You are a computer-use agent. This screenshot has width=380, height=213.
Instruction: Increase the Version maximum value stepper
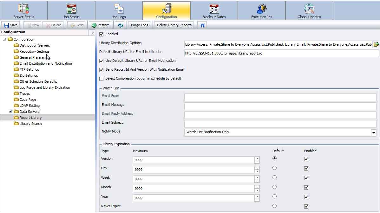coord(257,158)
